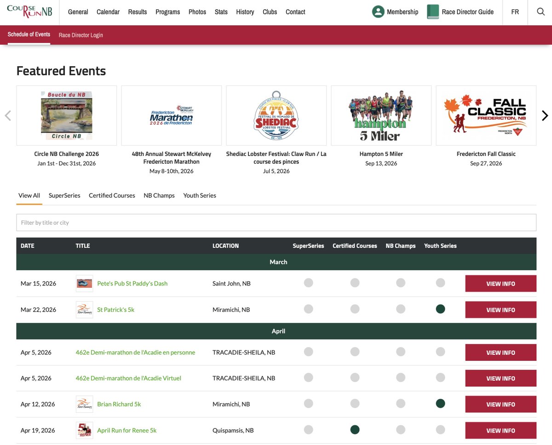This screenshot has height=445, width=552.
Task: Click the LOCATION column header
Action: click(x=225, y=246)
